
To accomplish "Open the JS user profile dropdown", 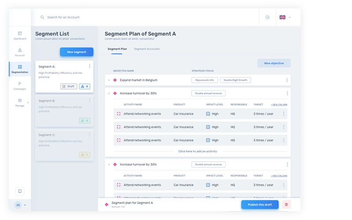I will [x=20, y=205].
